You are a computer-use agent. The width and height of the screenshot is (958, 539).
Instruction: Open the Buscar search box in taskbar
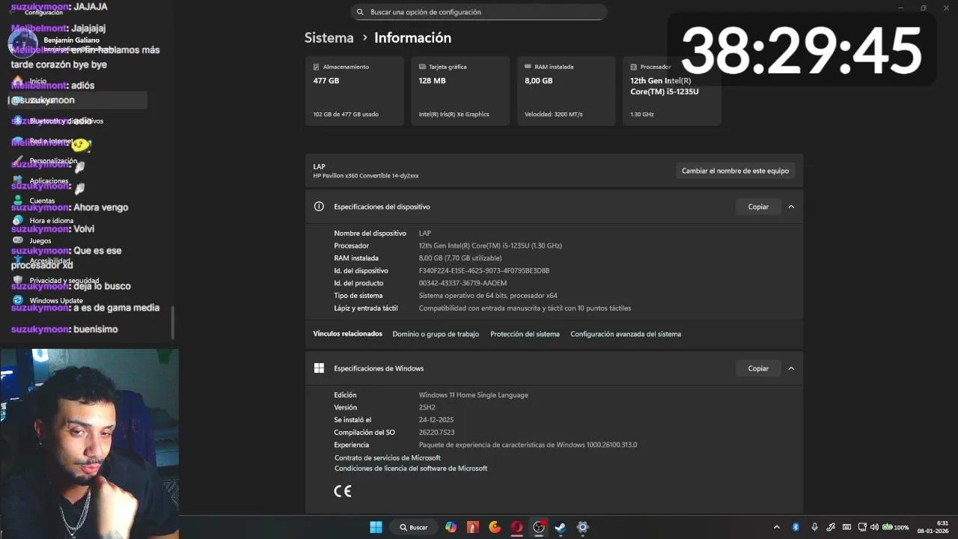pyautogui.click(x=413, y=527)
